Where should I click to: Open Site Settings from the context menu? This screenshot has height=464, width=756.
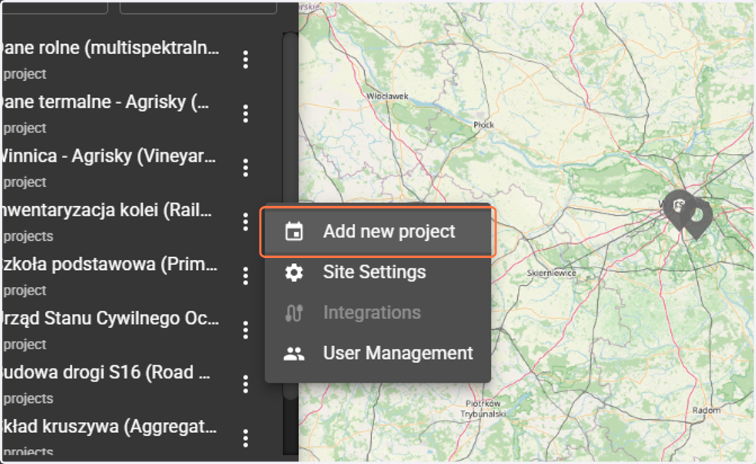pos(377,272)
